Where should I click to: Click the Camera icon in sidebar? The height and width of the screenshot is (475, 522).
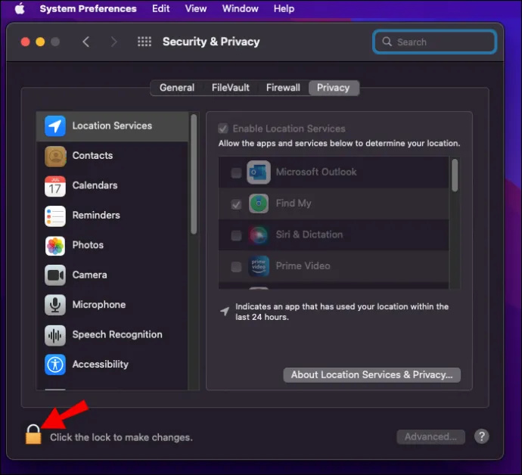[x=55, y=275]
